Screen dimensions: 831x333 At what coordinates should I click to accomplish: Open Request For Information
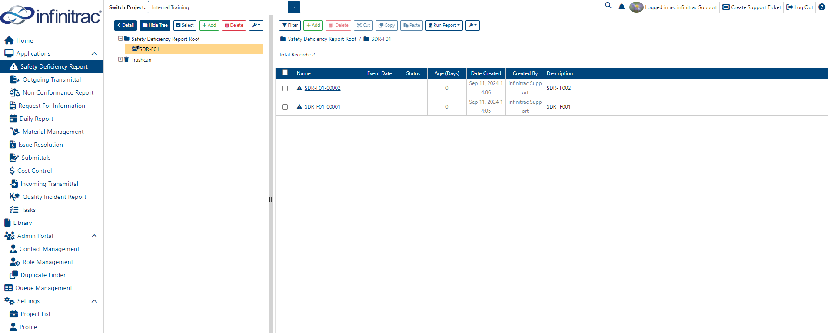(52, 106)
